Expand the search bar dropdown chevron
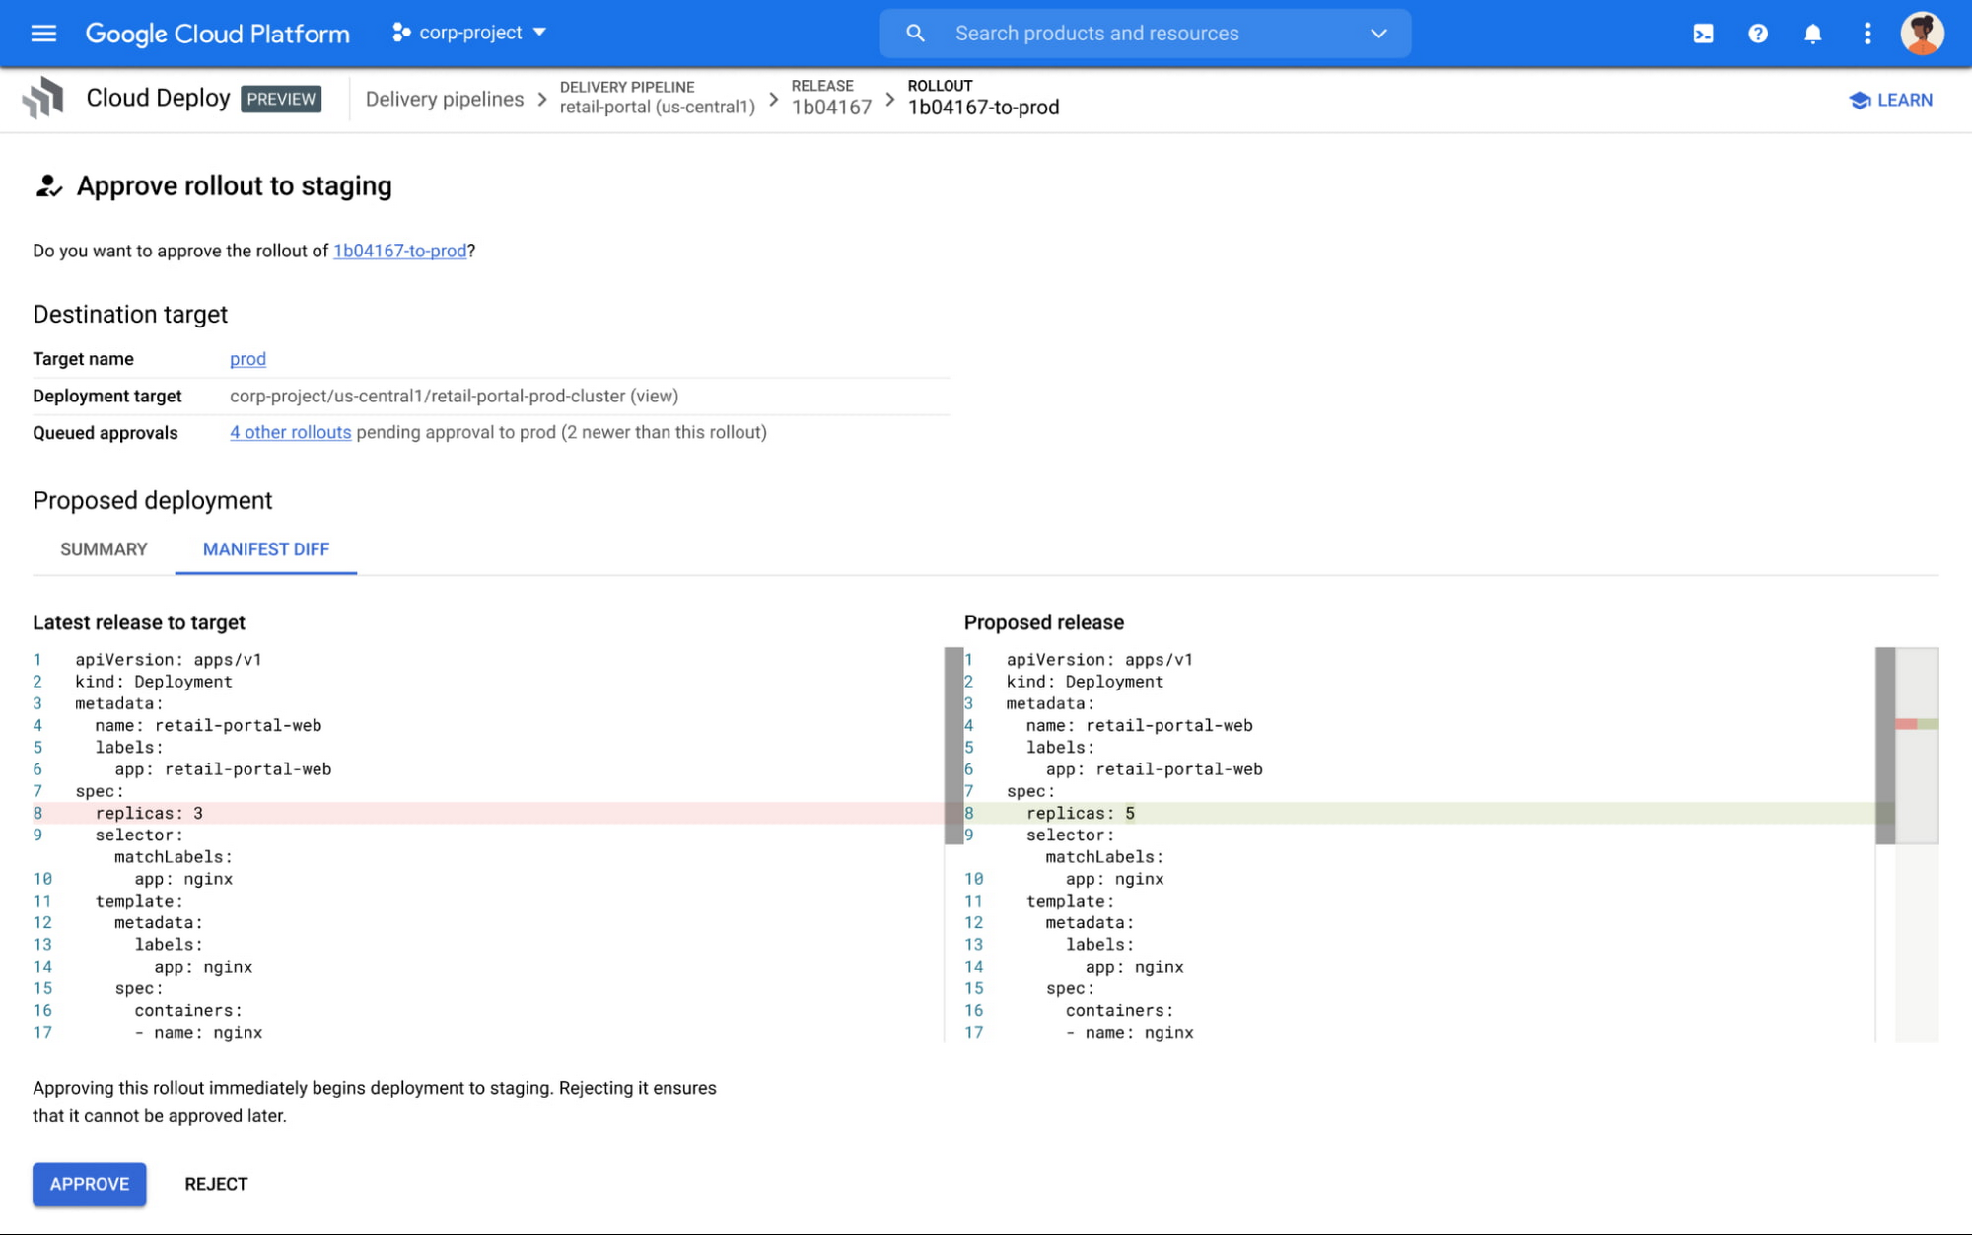The image size is (1972, 1235). coord(1378,34)
